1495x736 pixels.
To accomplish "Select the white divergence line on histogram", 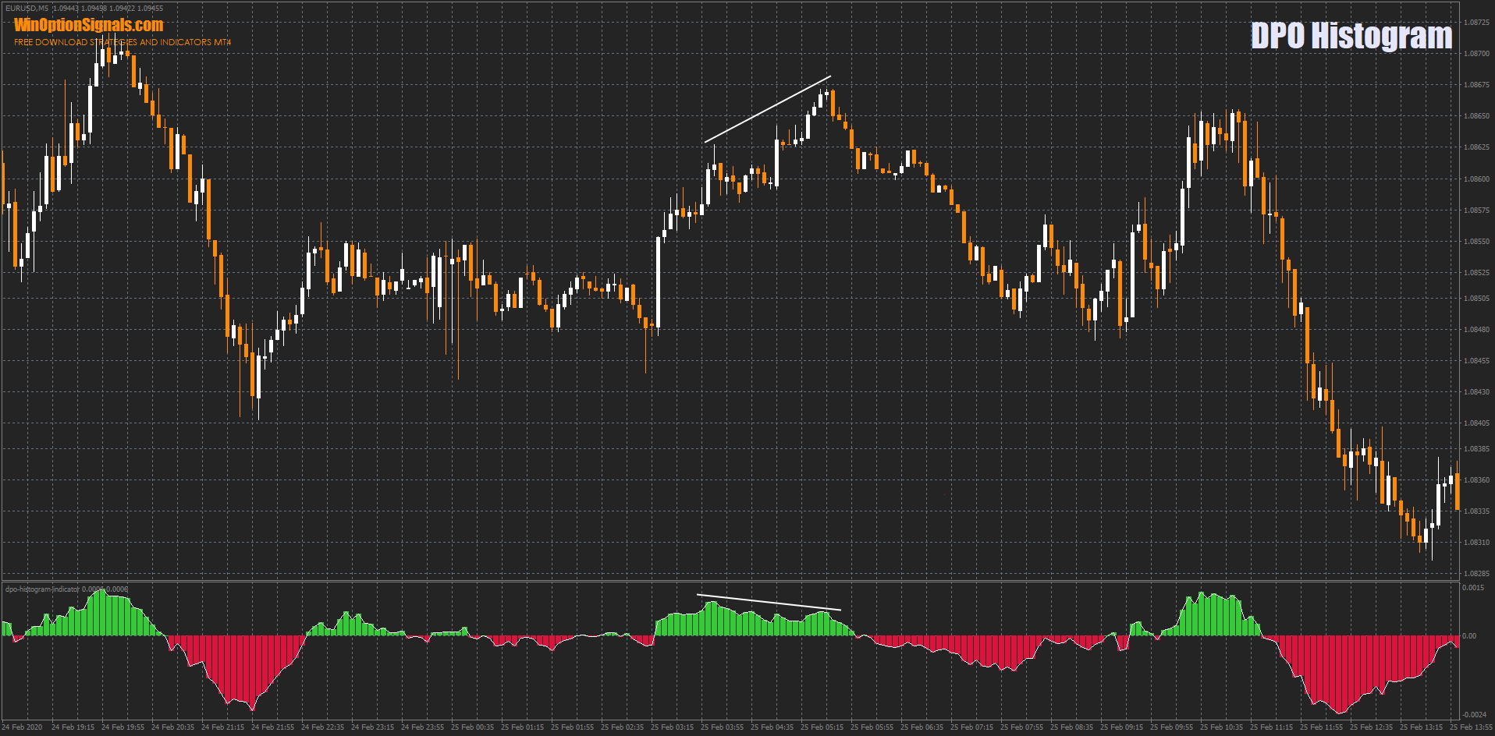I will pos(769,602).
